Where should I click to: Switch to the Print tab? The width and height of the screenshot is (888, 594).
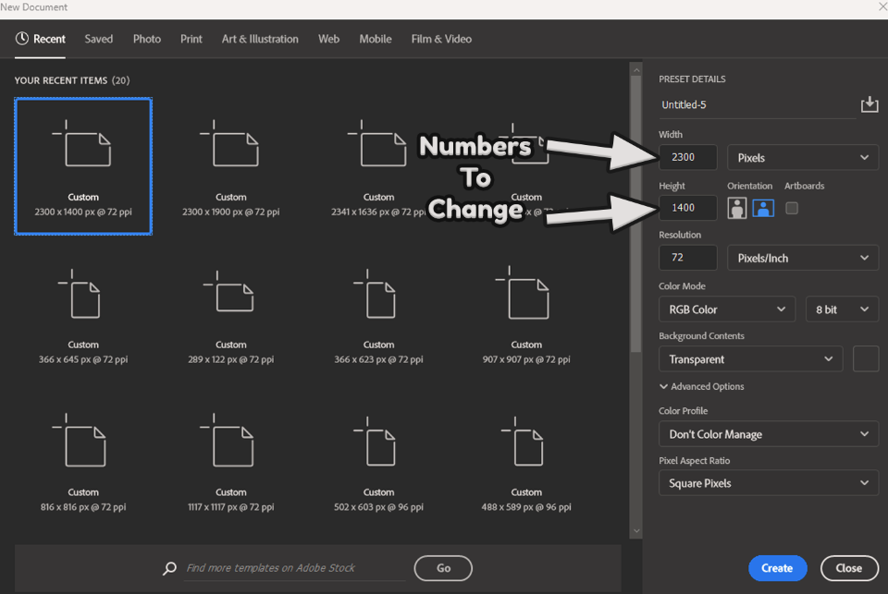191,39
